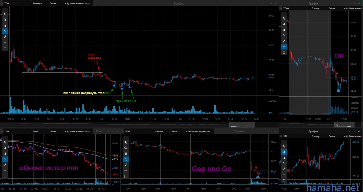Click the highlighted magnifier tool in SPY chart
Image resolution: width=363 pixels, height=192 pixels.
[284, 152]
